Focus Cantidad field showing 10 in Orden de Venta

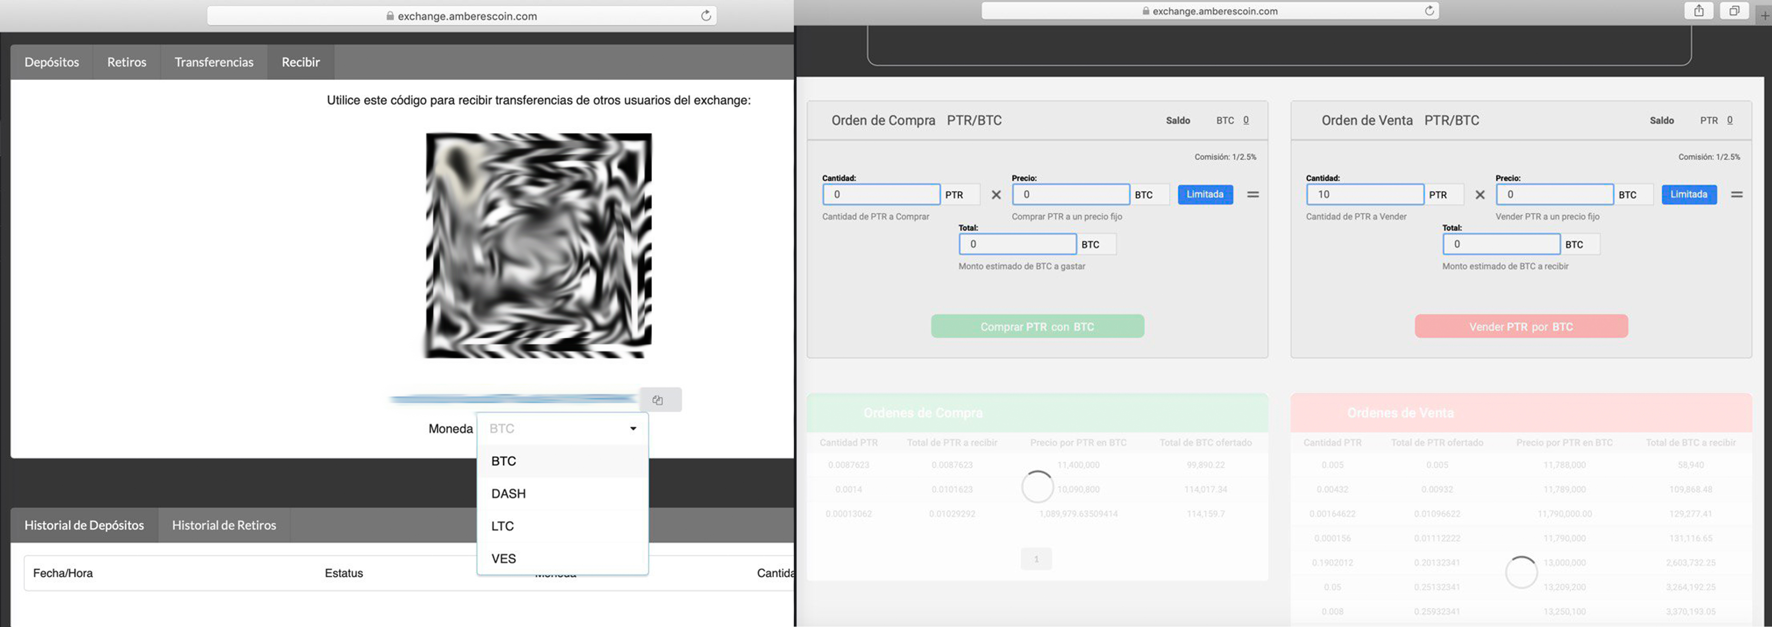[1366, 195]
